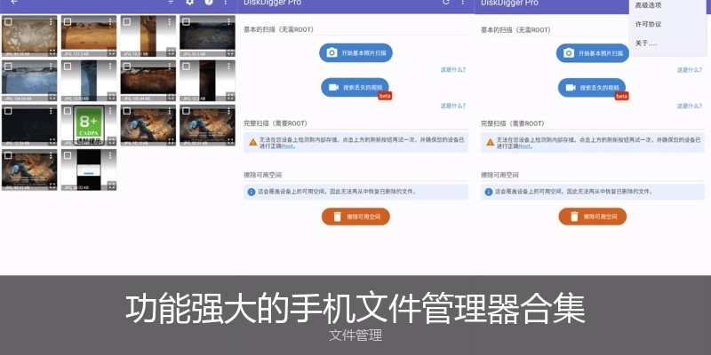Open the rusty brown thumbnail's three-dot menu
The height and width of the screenshot is (355, 711).
[170, 66]
